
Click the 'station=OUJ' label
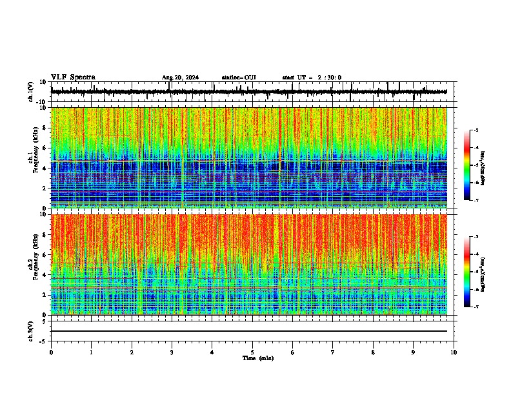click(239, 77)
